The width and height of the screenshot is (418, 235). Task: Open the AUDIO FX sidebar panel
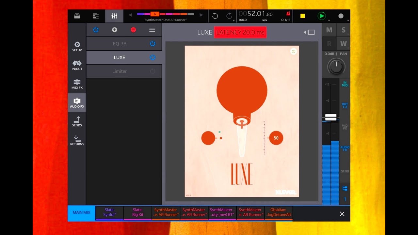[77, 103]
